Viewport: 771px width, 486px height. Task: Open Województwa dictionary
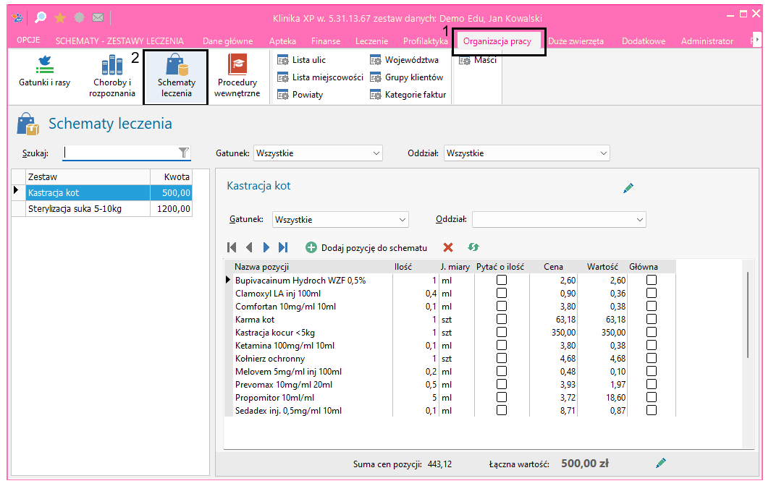point(404,60)
